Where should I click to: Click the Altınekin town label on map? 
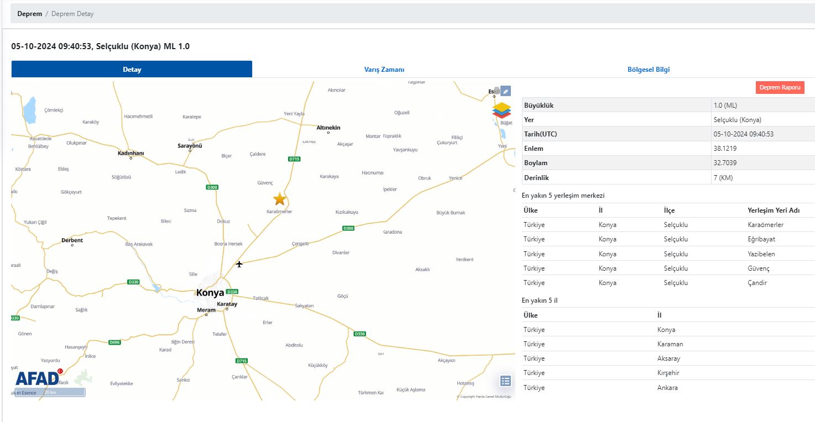tap(327, 128)
